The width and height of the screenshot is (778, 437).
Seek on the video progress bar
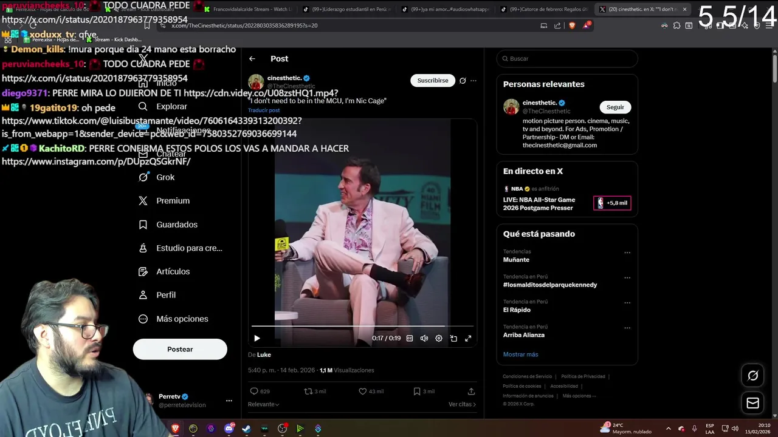click(x=362, y=327)
